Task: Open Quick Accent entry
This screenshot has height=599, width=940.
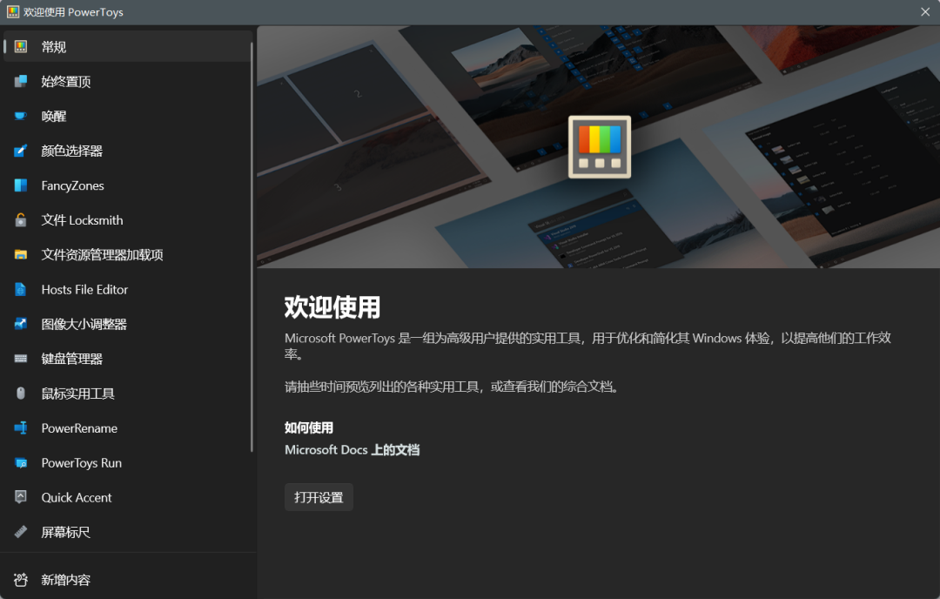Action: coord(128,498)
